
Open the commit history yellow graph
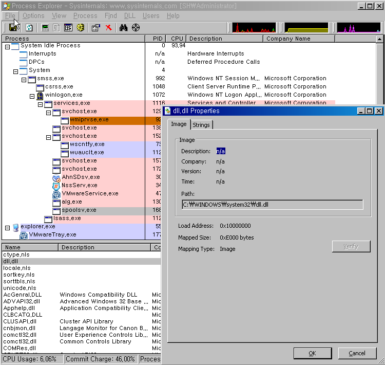pyautogui.click(x=306, y=28)
